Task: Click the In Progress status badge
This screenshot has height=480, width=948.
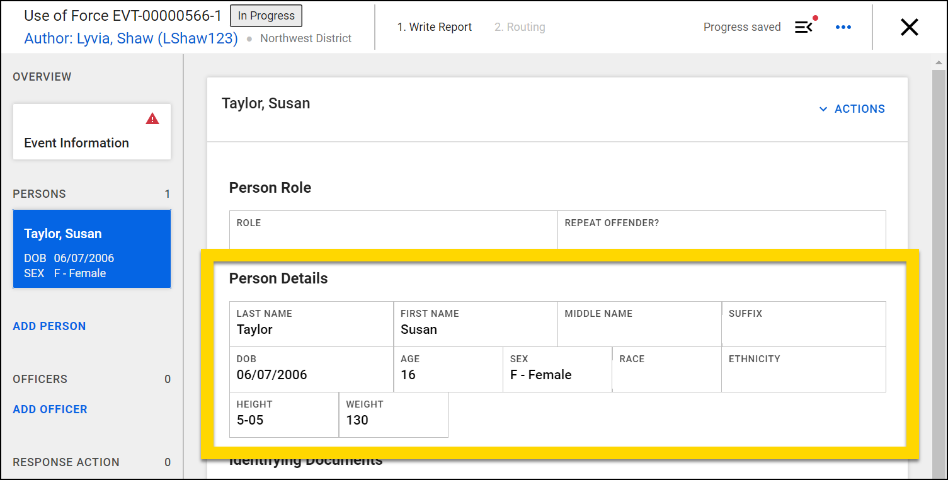Action: coord(266,15)
